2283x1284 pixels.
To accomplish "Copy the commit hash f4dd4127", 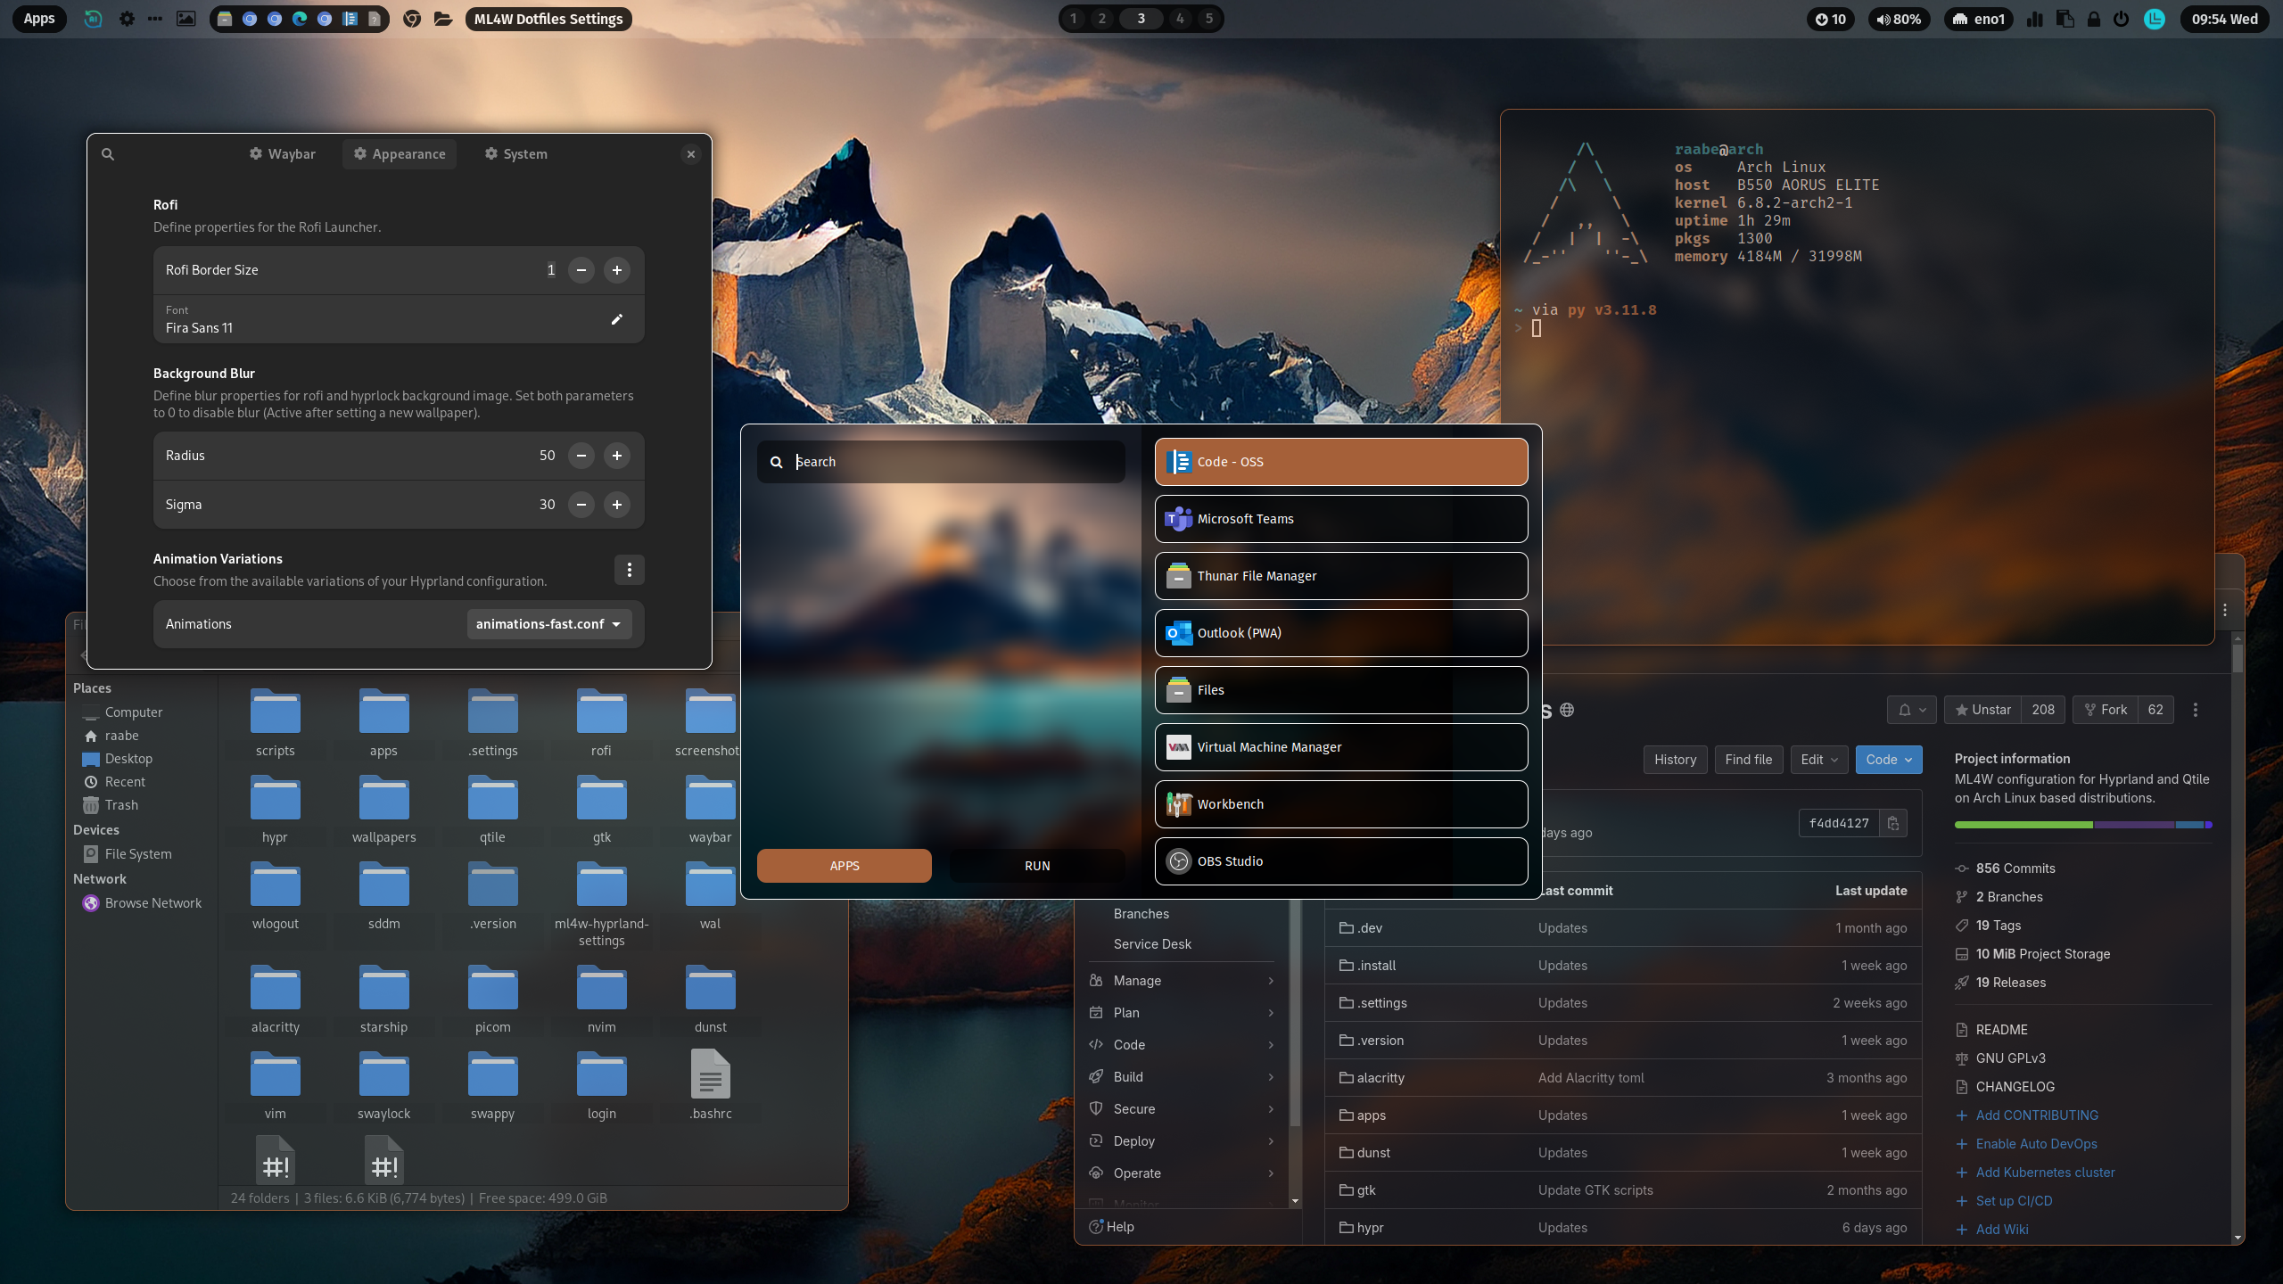I will [1894, 823].
